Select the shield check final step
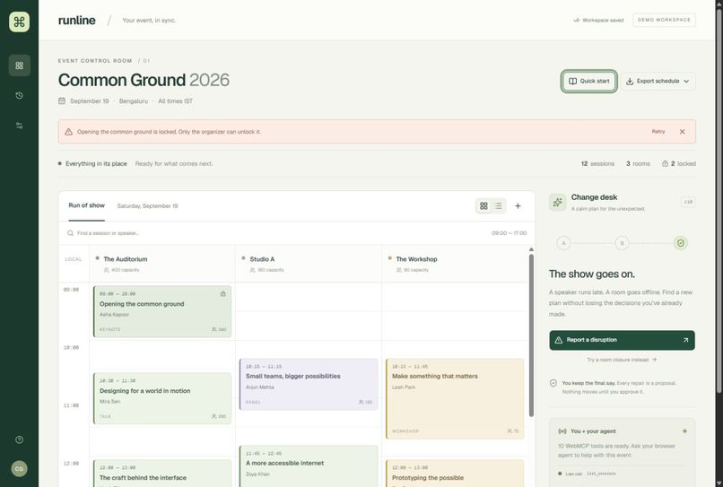Screen dimensions: 723x487 [681, 243]
